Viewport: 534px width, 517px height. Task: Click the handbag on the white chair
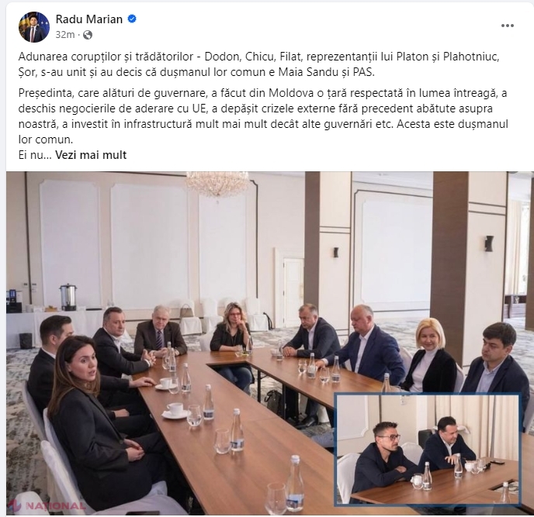pyautogui.click(x=186, y=311)
